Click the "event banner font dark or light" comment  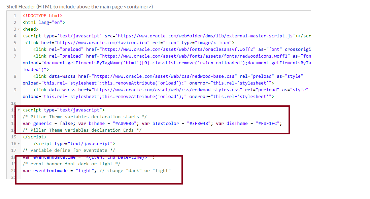coord(71,164)
